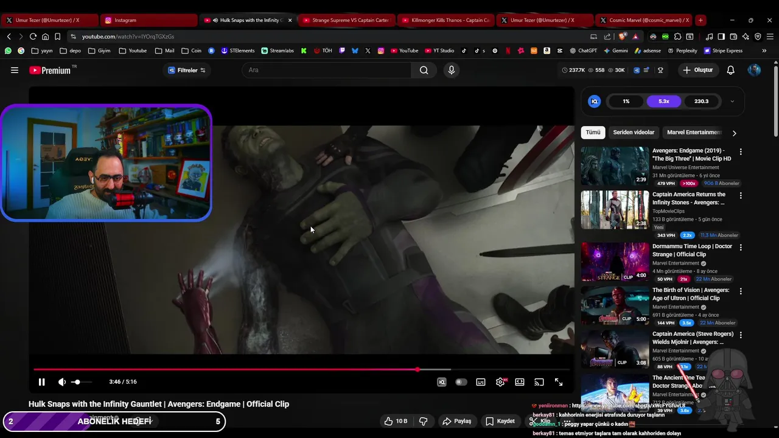Viewport: 779px width, 438px height.
Task: Open vidIQ icon in the player controls
Action: coord(442,382)
